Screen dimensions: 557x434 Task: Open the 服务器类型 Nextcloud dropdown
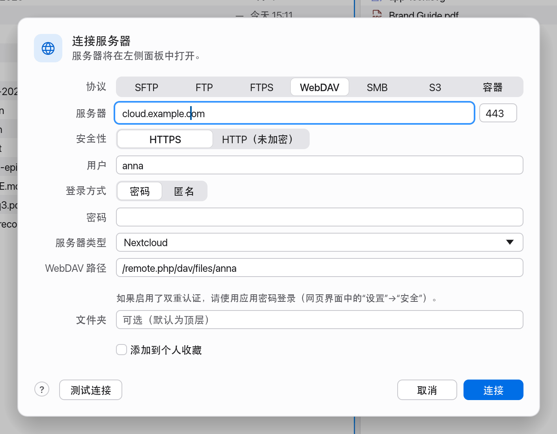320,242
